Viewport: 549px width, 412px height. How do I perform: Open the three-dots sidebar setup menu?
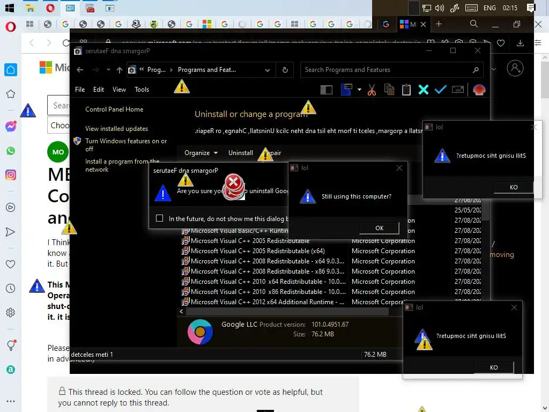point(11,401)
